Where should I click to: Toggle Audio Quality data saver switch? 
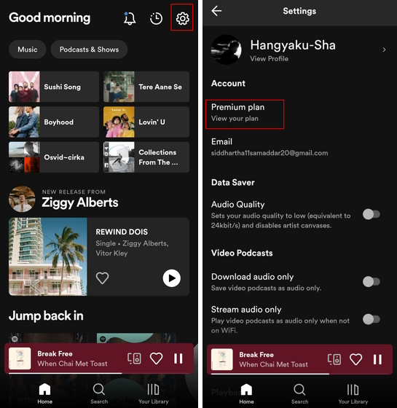[x=372, y=214]
